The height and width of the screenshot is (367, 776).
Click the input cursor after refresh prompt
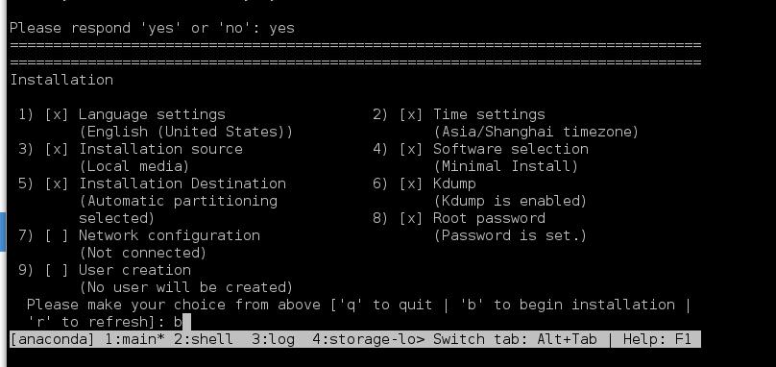[x=186, y=322]
